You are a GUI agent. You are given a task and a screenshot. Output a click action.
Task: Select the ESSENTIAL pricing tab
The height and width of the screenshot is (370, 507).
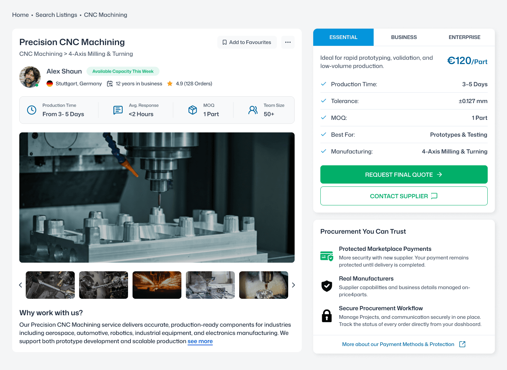(x=343, y=37)
